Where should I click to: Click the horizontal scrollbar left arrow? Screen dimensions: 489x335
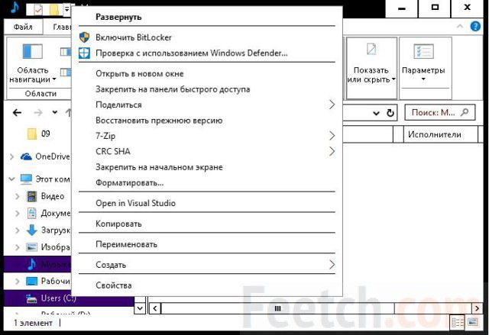[x=155, y=308]
